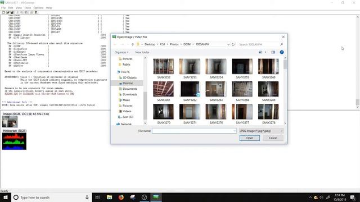Viewport: 360px width, 202px height.
Task: Click the Open file toolbar icon in JPEGsnoop
Action: click(x=7, y=12)
